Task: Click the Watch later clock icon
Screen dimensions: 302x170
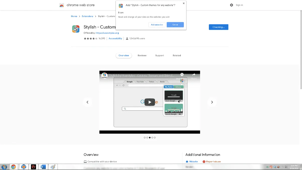Action: [x=182, y=75]
